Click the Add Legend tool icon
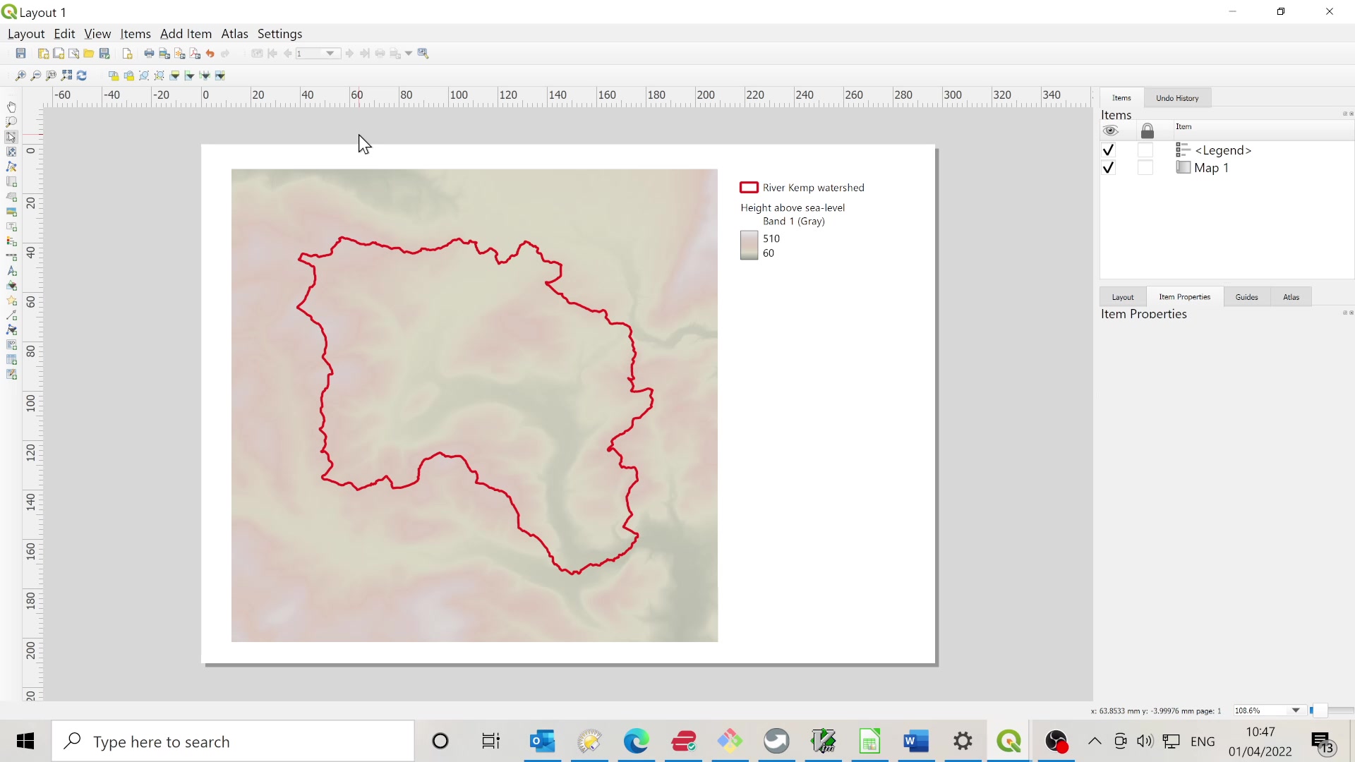This screenshot has height=762, width=1355. [x=11, y=241]
